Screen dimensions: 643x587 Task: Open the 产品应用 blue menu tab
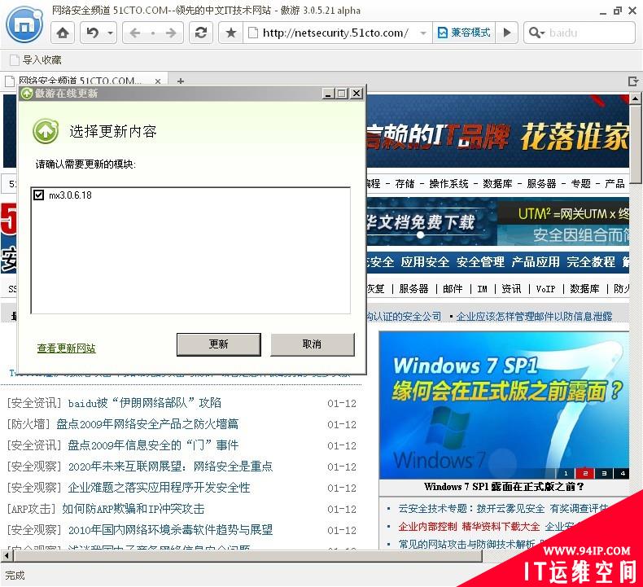click(x=536, y=261)
